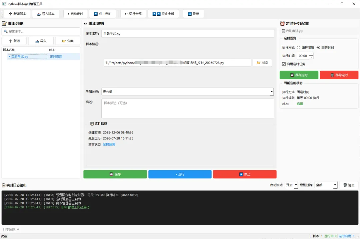Edit the 脚本名称 name field
360x239 pixels.
(188, 34)
